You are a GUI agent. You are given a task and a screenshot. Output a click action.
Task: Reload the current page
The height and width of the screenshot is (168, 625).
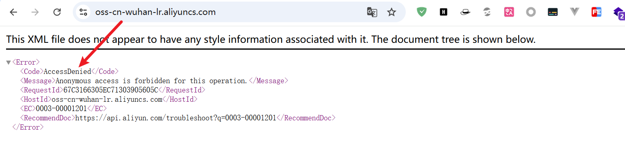(x=57, y=12)
